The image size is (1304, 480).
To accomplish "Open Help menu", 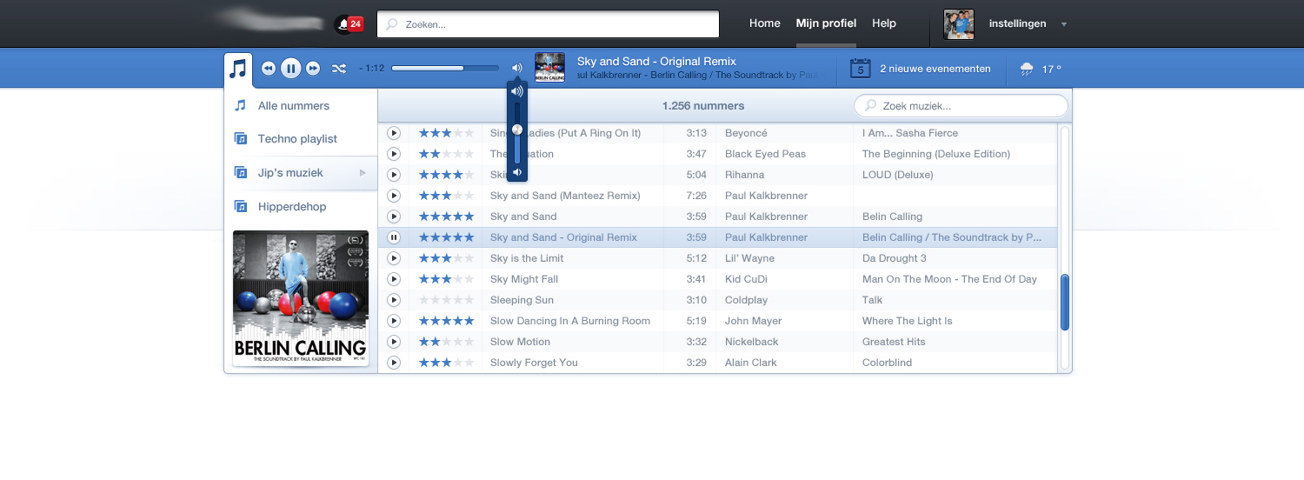I will [x=884, y=23].
